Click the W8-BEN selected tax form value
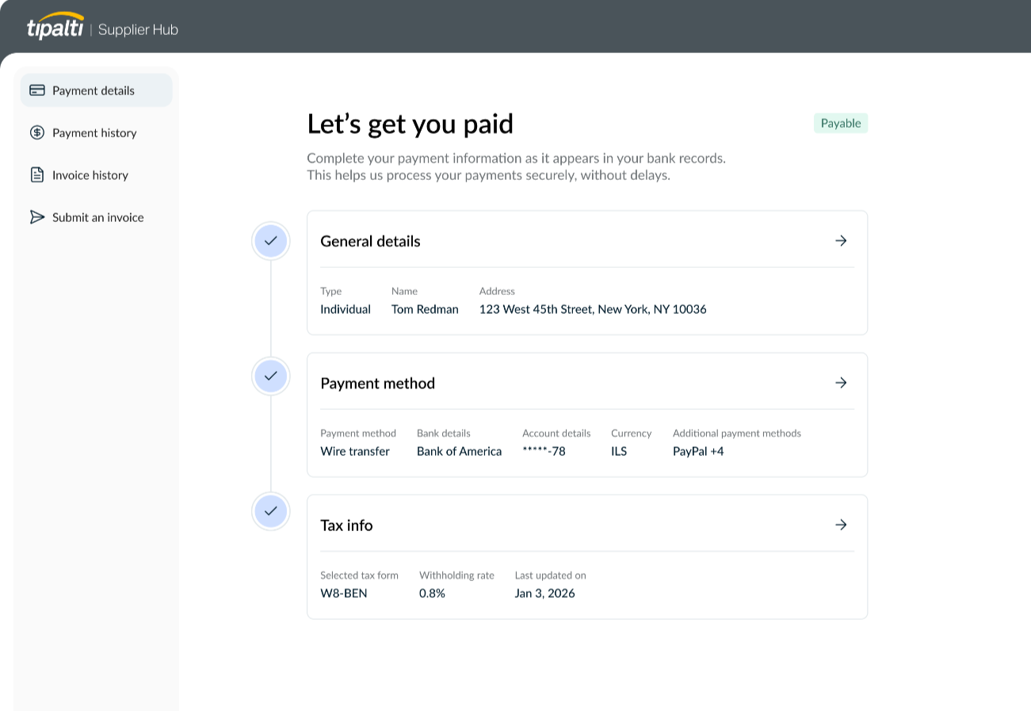 click(x=344, y=593)
